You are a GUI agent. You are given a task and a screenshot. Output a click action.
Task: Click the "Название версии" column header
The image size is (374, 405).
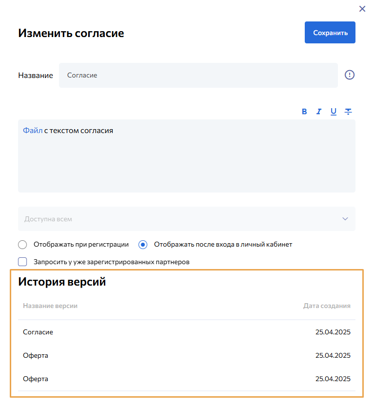point(50,306)
